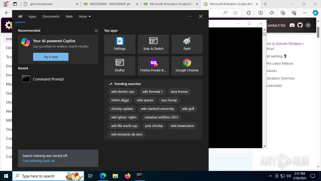321x181 pixels.
Task: Launch Firefox app tile
Action: (120, 66)
